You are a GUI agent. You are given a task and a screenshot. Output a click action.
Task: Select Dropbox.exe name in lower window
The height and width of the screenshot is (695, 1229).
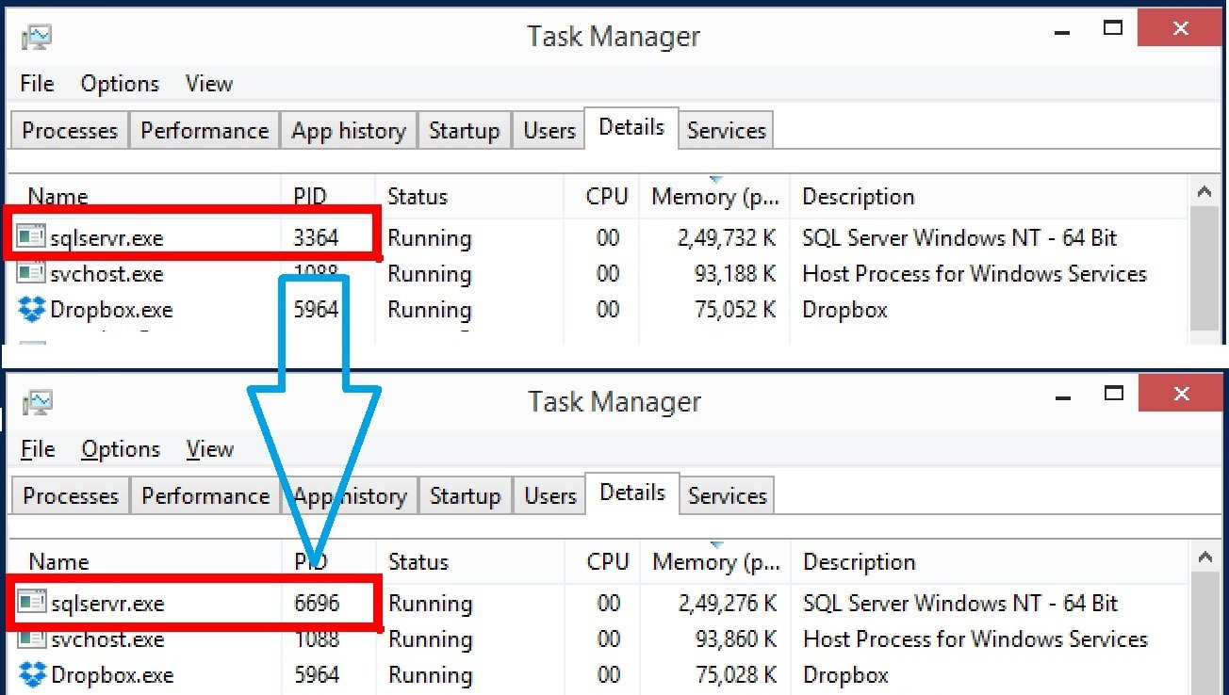(x=112, y=675)
